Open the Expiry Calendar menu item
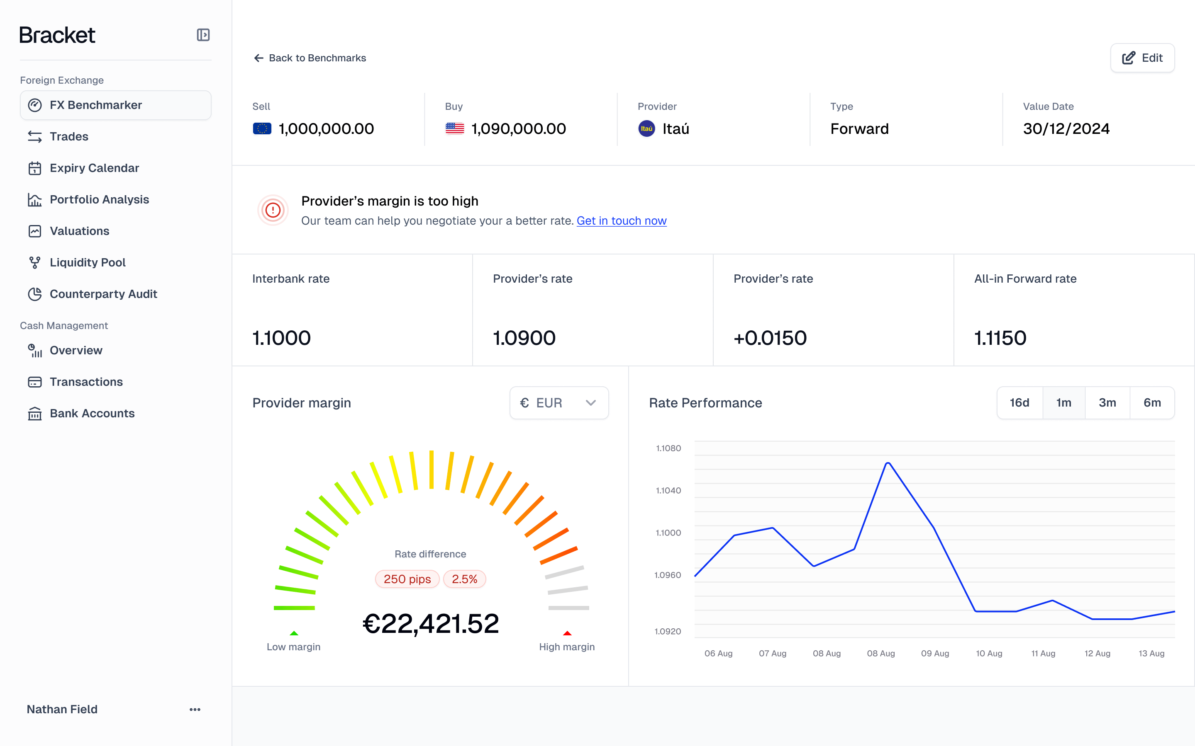Image resolution: width=1195 pixels, height=746 pixels. (115, 168)
